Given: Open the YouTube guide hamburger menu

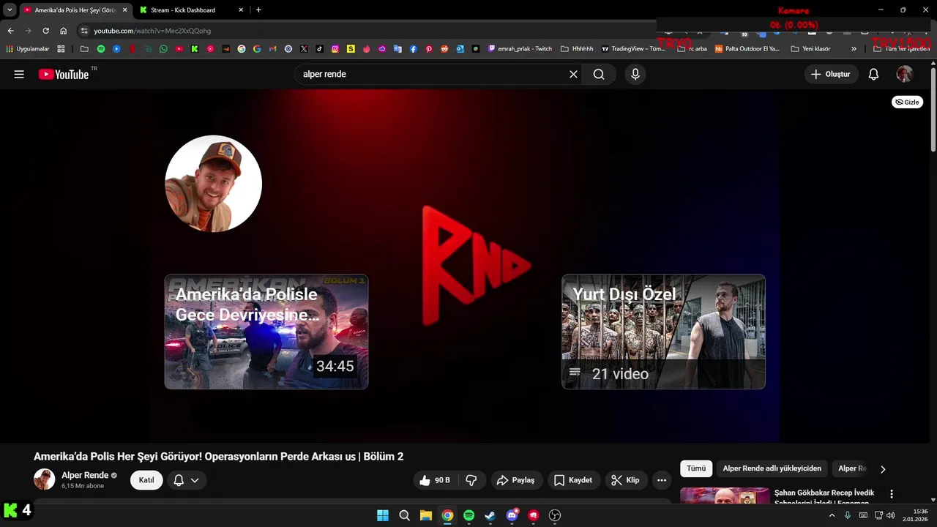Looking at the screenshot, I should point(19,74).
